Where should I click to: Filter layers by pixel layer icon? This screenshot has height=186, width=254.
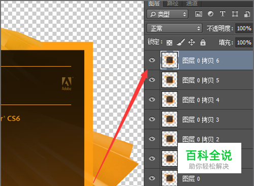tap(199, 14)
